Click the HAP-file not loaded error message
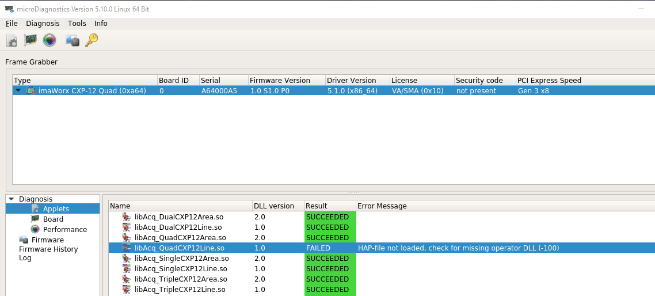The image size is (655, 296). click(458, 248)
